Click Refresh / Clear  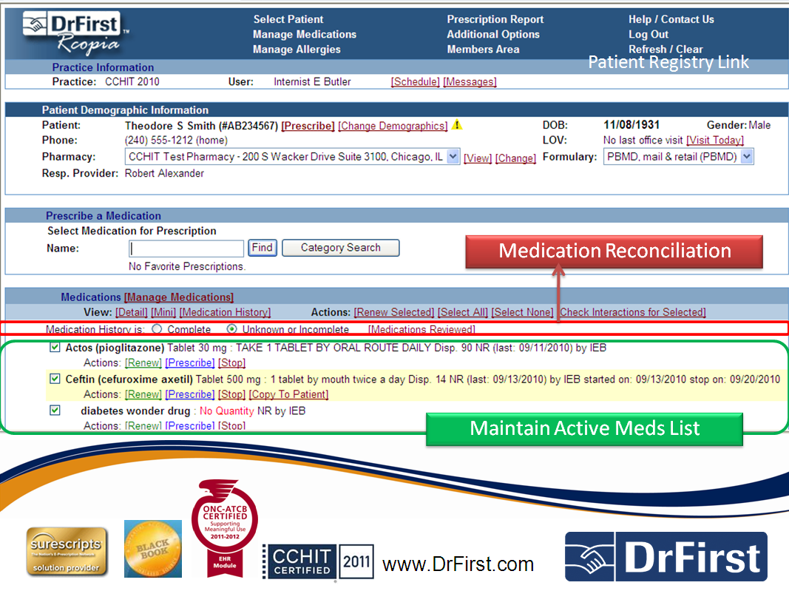[x=666, y=50]
